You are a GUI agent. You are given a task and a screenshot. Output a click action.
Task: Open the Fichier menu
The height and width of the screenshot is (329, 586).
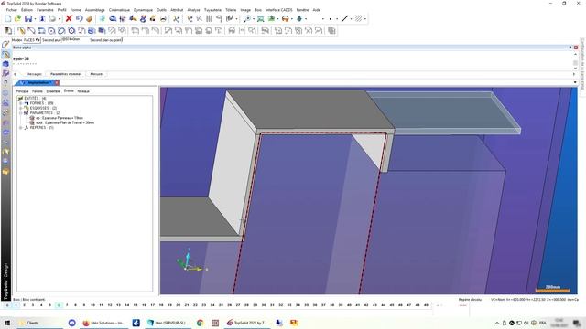coord(12,10)
